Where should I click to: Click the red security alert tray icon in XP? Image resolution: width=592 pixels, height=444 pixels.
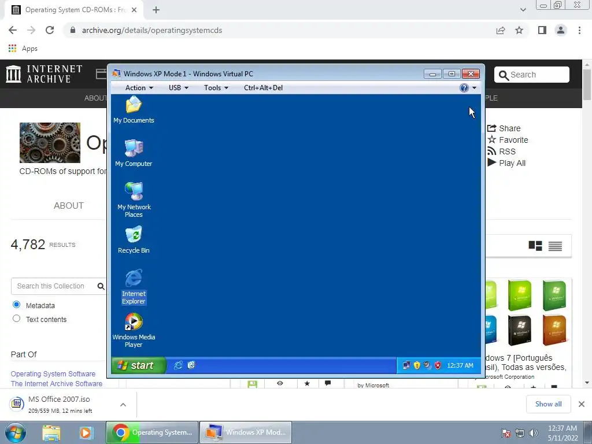point(438,365)
